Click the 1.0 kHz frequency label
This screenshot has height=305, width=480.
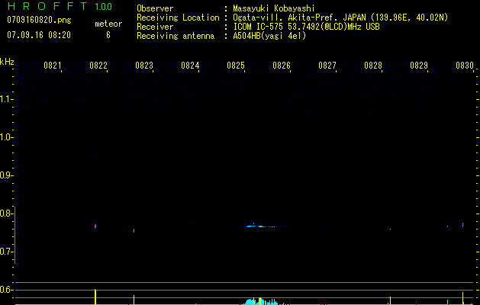click(5, 137)
